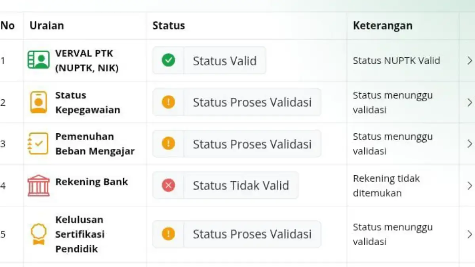Screen dimensions: 475x267
Task: Expand the Status Kepegawaian row chevron
Action: click(x=469, y=102)
